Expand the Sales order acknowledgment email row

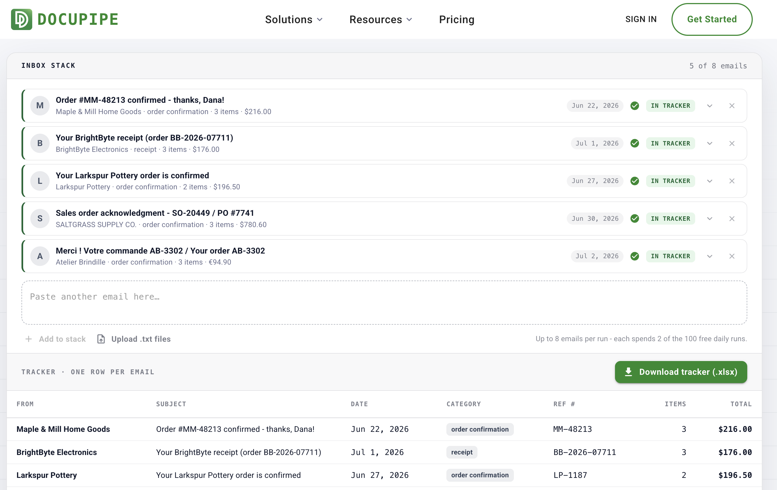coord(709,219)
